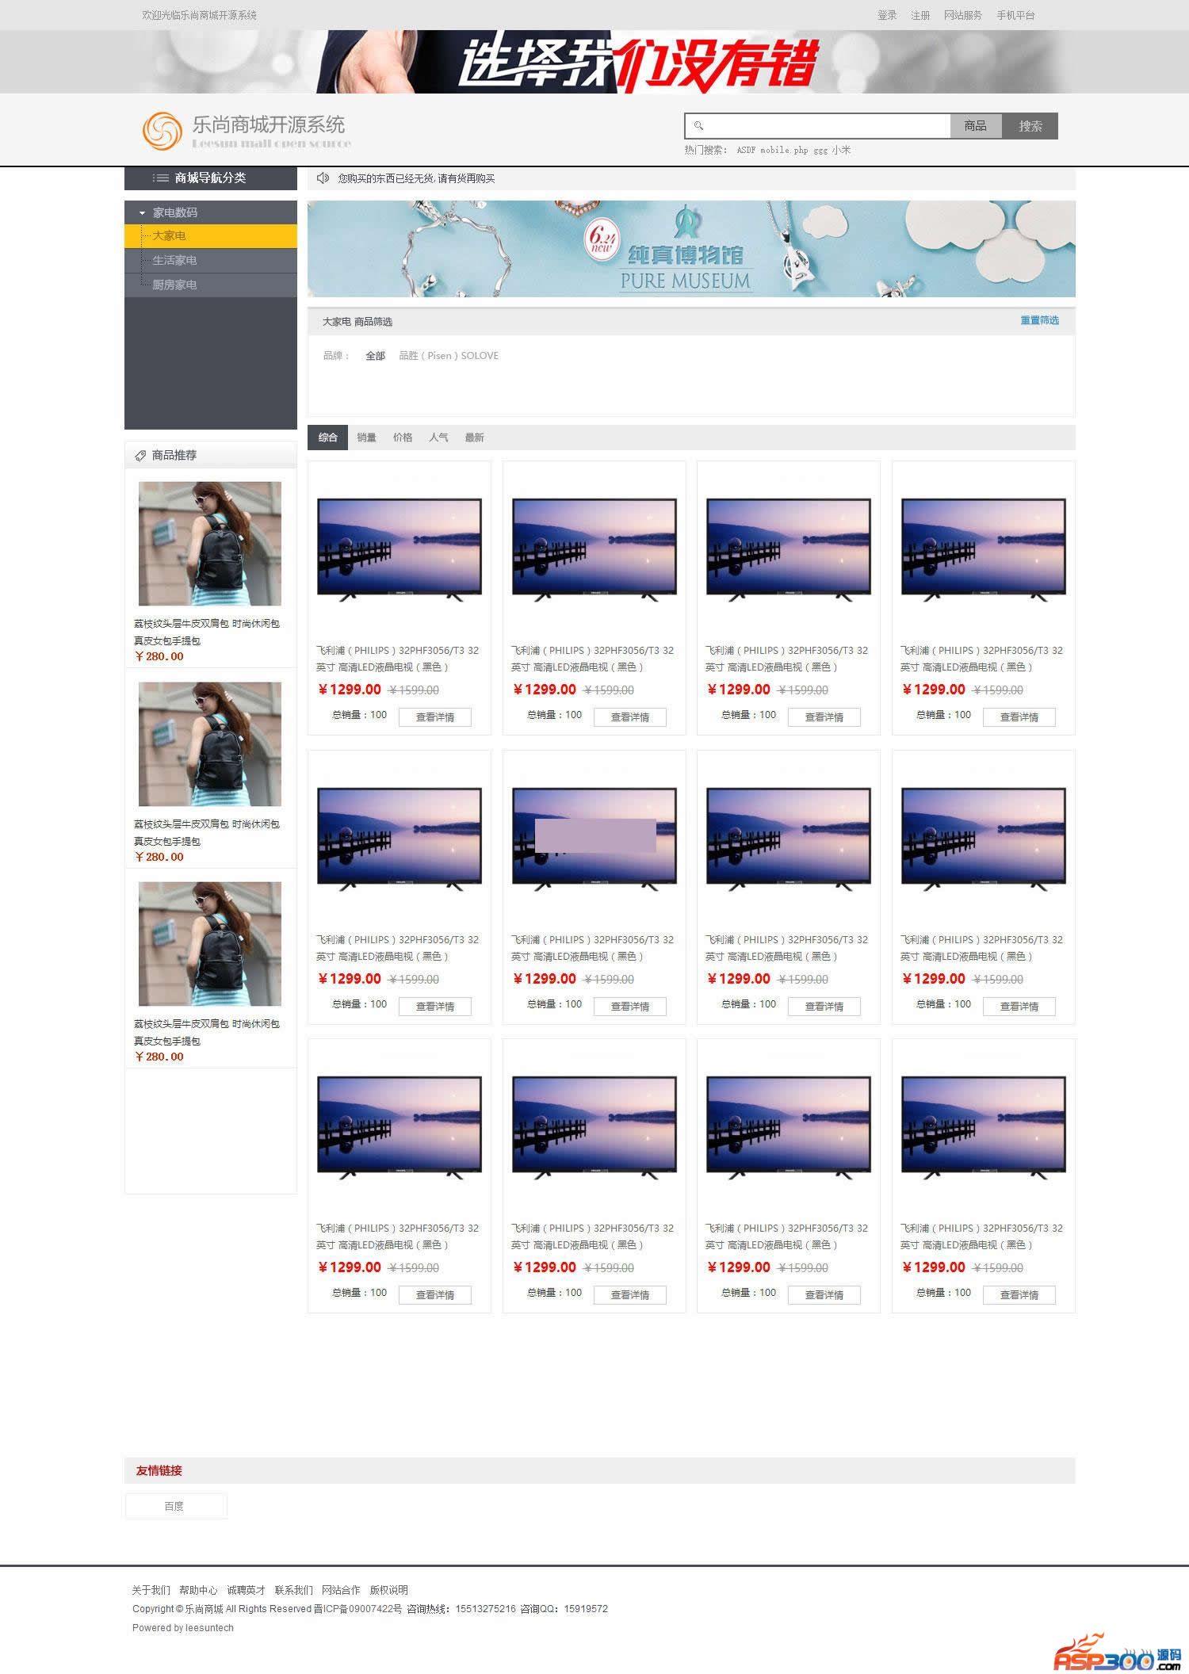Viewport: 1189px width, 1674px height.
Task: Click the 欢迎光临乐尚商城开源系统 welcome text
Action: click(199, 15)
